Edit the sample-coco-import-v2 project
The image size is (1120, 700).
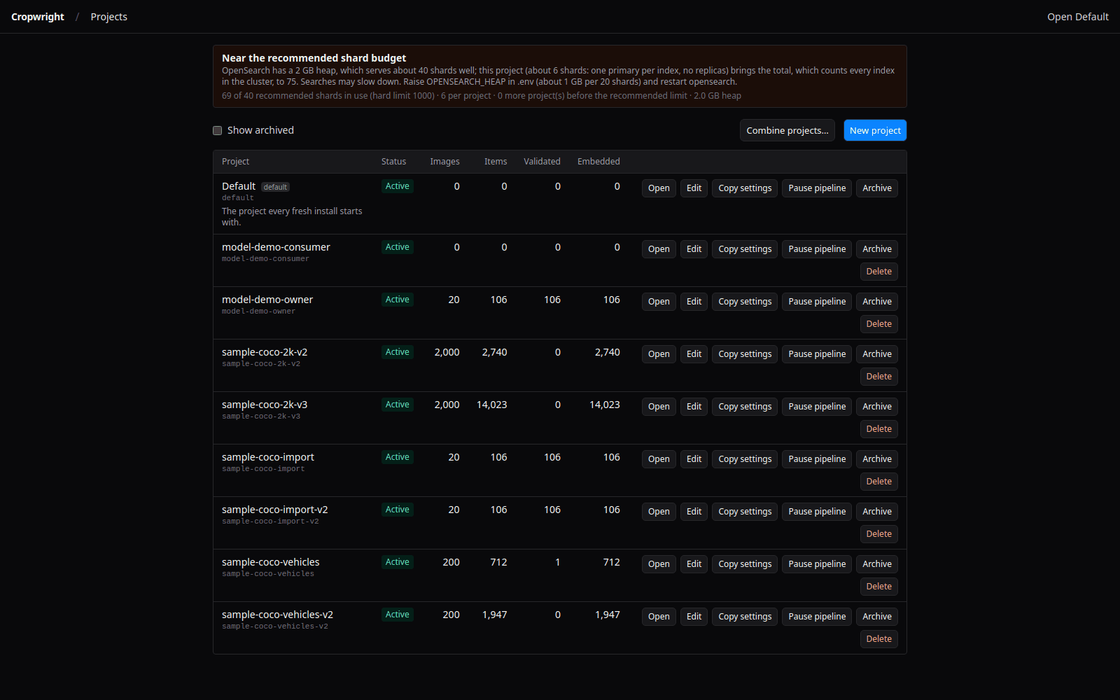tap(694, 512)
